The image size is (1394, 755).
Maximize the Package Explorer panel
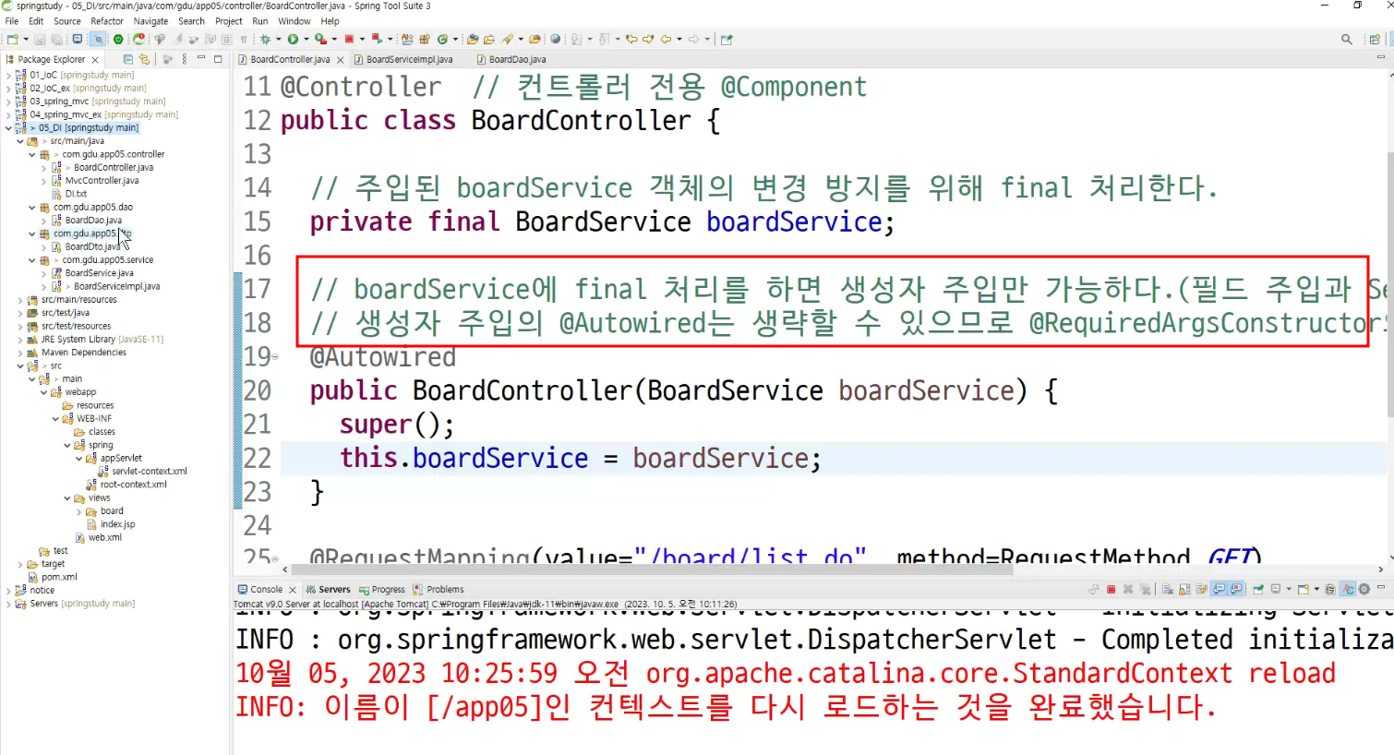tap(218, 58)
